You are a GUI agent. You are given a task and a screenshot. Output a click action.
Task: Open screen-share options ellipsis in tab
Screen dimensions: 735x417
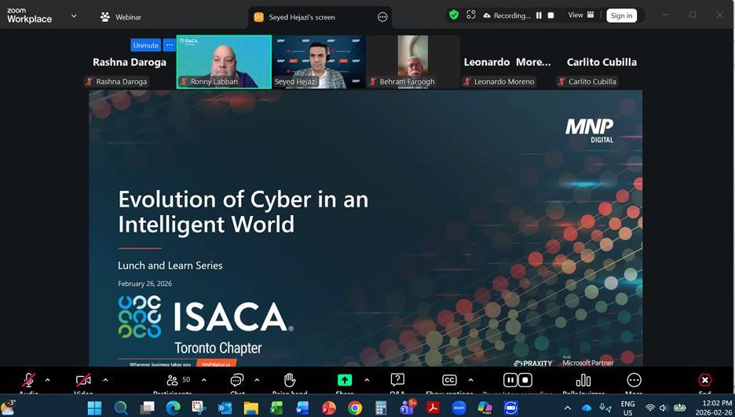382,16
